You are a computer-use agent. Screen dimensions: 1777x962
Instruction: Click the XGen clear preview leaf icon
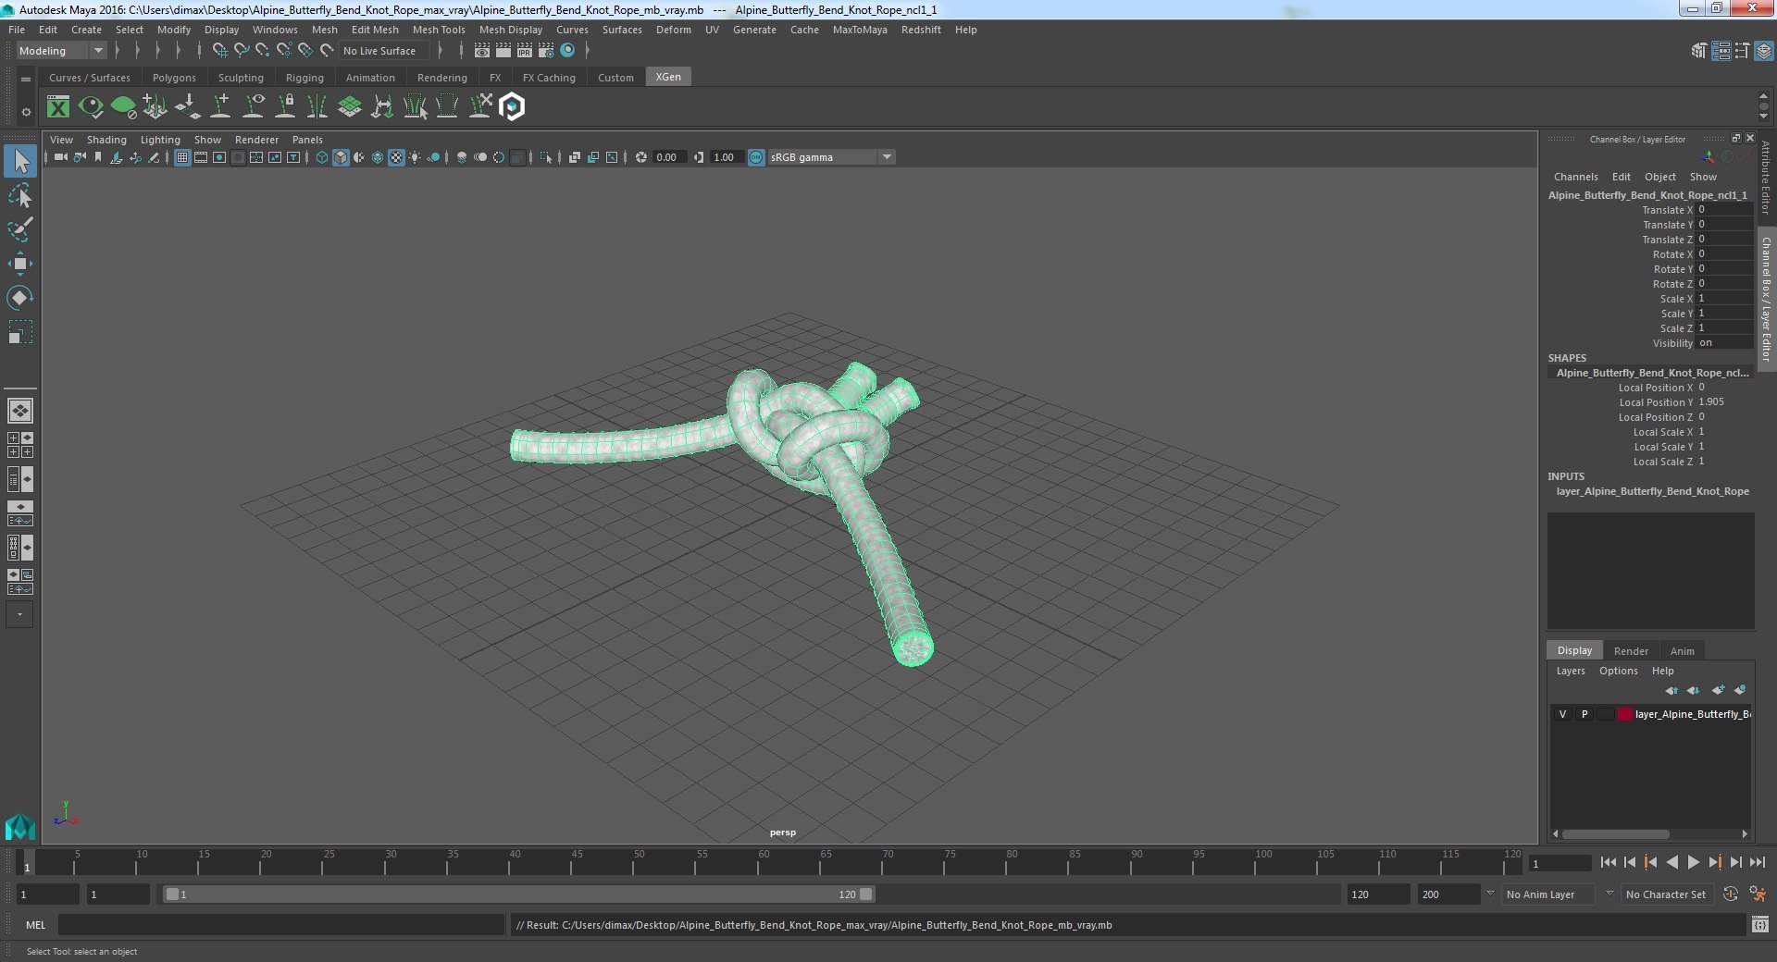coord(123,107)
